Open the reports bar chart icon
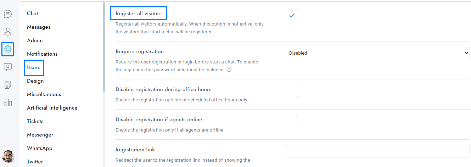This screenshot has height=167, width=471. click(8, 102)
